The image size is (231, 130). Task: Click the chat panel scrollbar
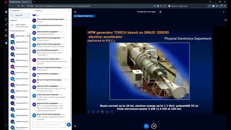point(71,90)
